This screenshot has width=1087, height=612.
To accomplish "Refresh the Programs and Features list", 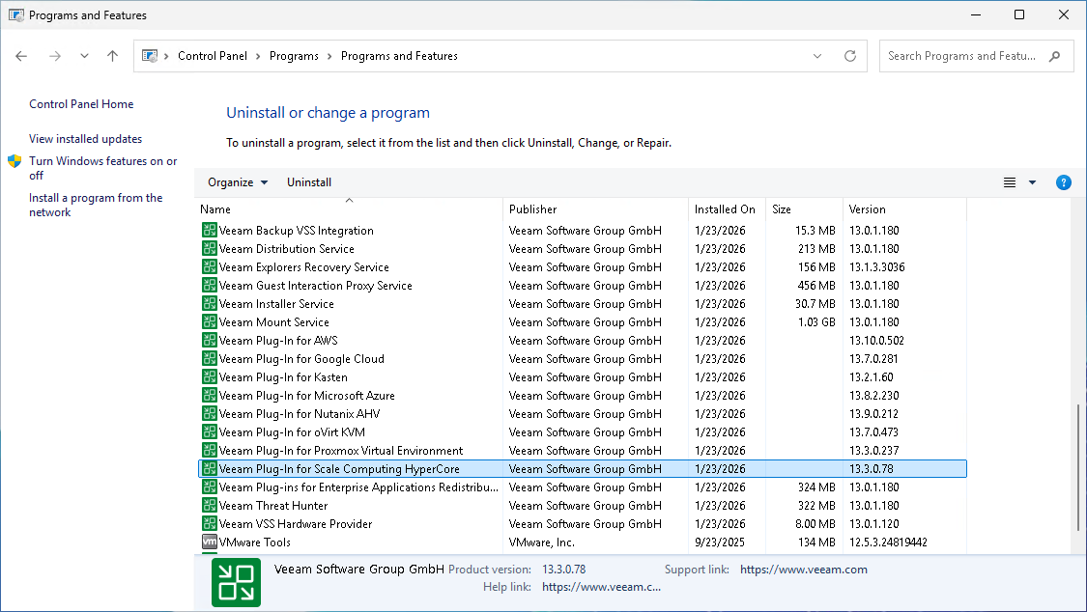I will tap(850, 56).
